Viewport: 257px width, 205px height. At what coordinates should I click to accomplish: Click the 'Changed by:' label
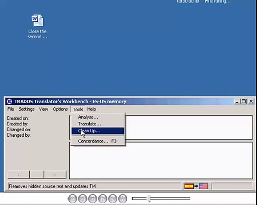point(19,135)
